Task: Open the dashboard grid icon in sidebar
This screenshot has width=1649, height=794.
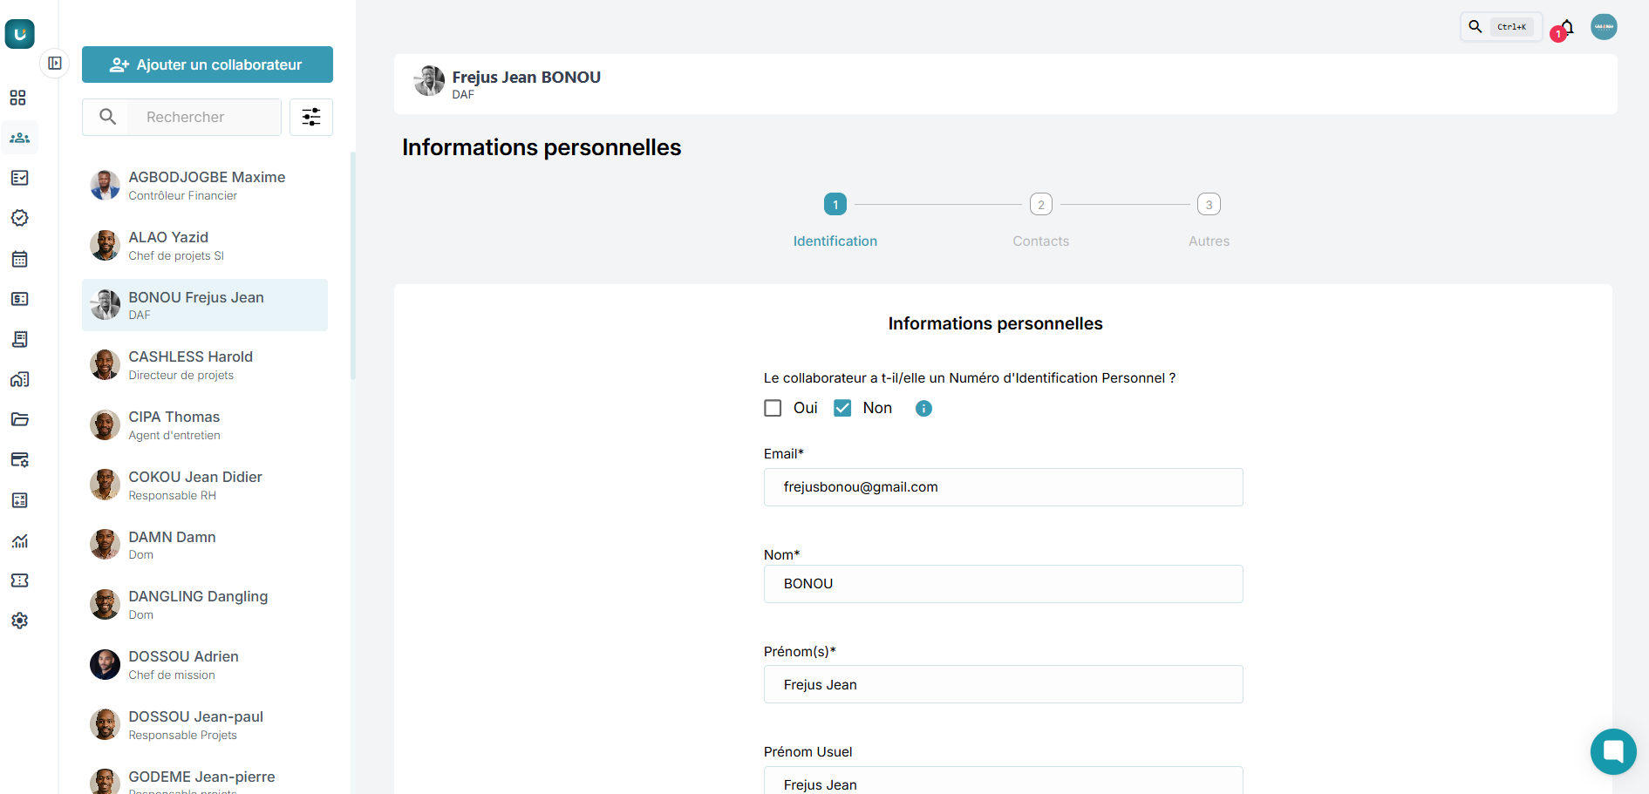Action: (x=18, y=98)
